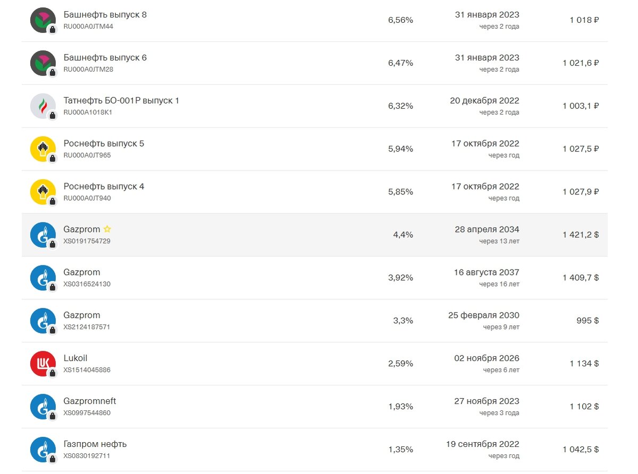Click the 1 027,9 ₽ price of Роснефть выпуск 4

point(581,192)
